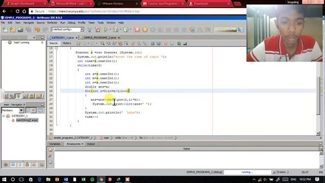Select main(String[] args) in Navigator
Viewport: 325px width, 183px height.
tap(27, 120)
